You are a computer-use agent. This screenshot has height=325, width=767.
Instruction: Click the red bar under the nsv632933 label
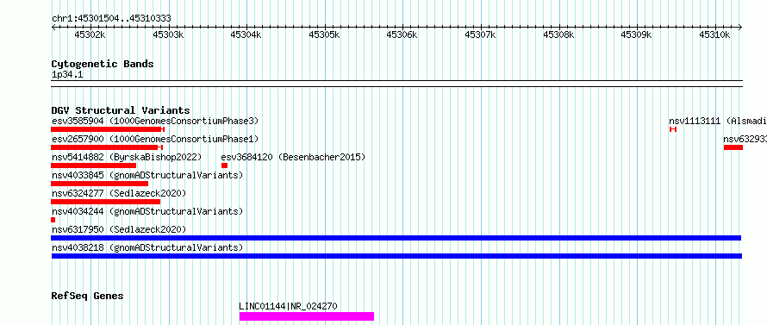pyautogui.click(x=733, y=147)
